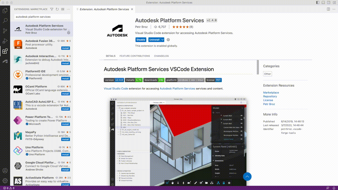The height and width of the screenshot is (190, 338).
Task: Open the manage gear next to Uninstall
Action: click(168, 40)
